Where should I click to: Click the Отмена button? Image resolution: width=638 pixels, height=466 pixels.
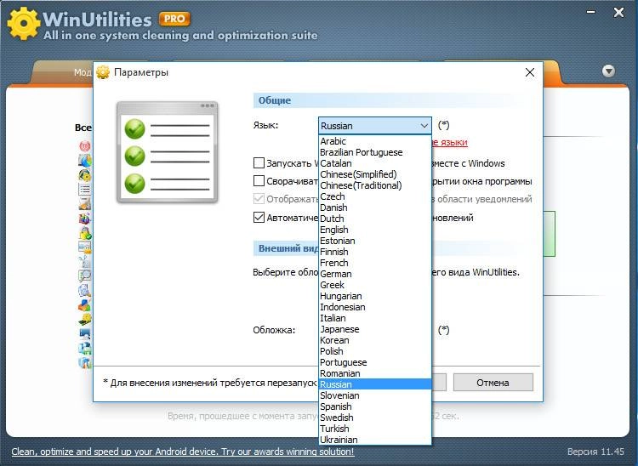pyautogui.click(x=493, y=383)
